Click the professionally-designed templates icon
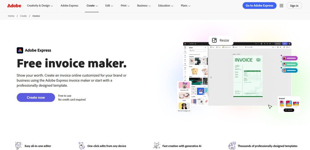310x150 pixels. (232, 146)
